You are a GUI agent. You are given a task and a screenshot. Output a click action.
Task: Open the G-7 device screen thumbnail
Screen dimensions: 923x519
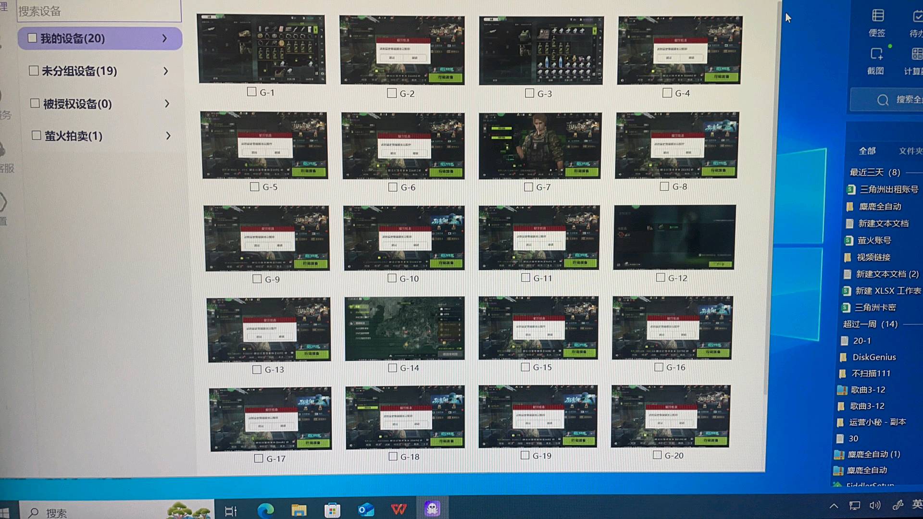(540, 146)
